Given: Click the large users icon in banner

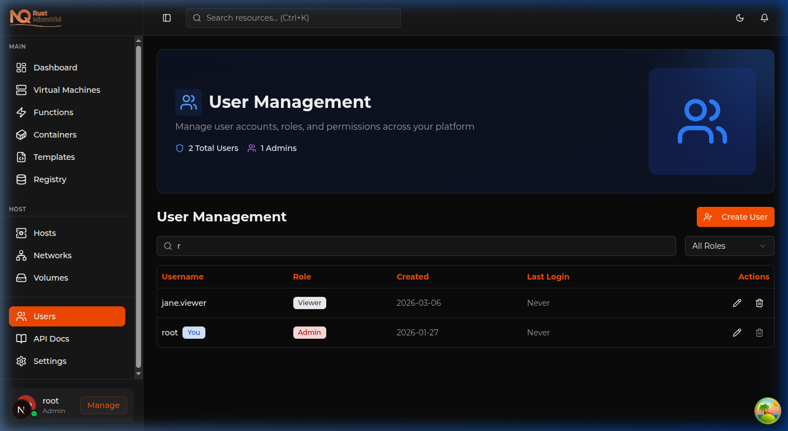Looking at the screenshot, I should (x=702, y=121).
